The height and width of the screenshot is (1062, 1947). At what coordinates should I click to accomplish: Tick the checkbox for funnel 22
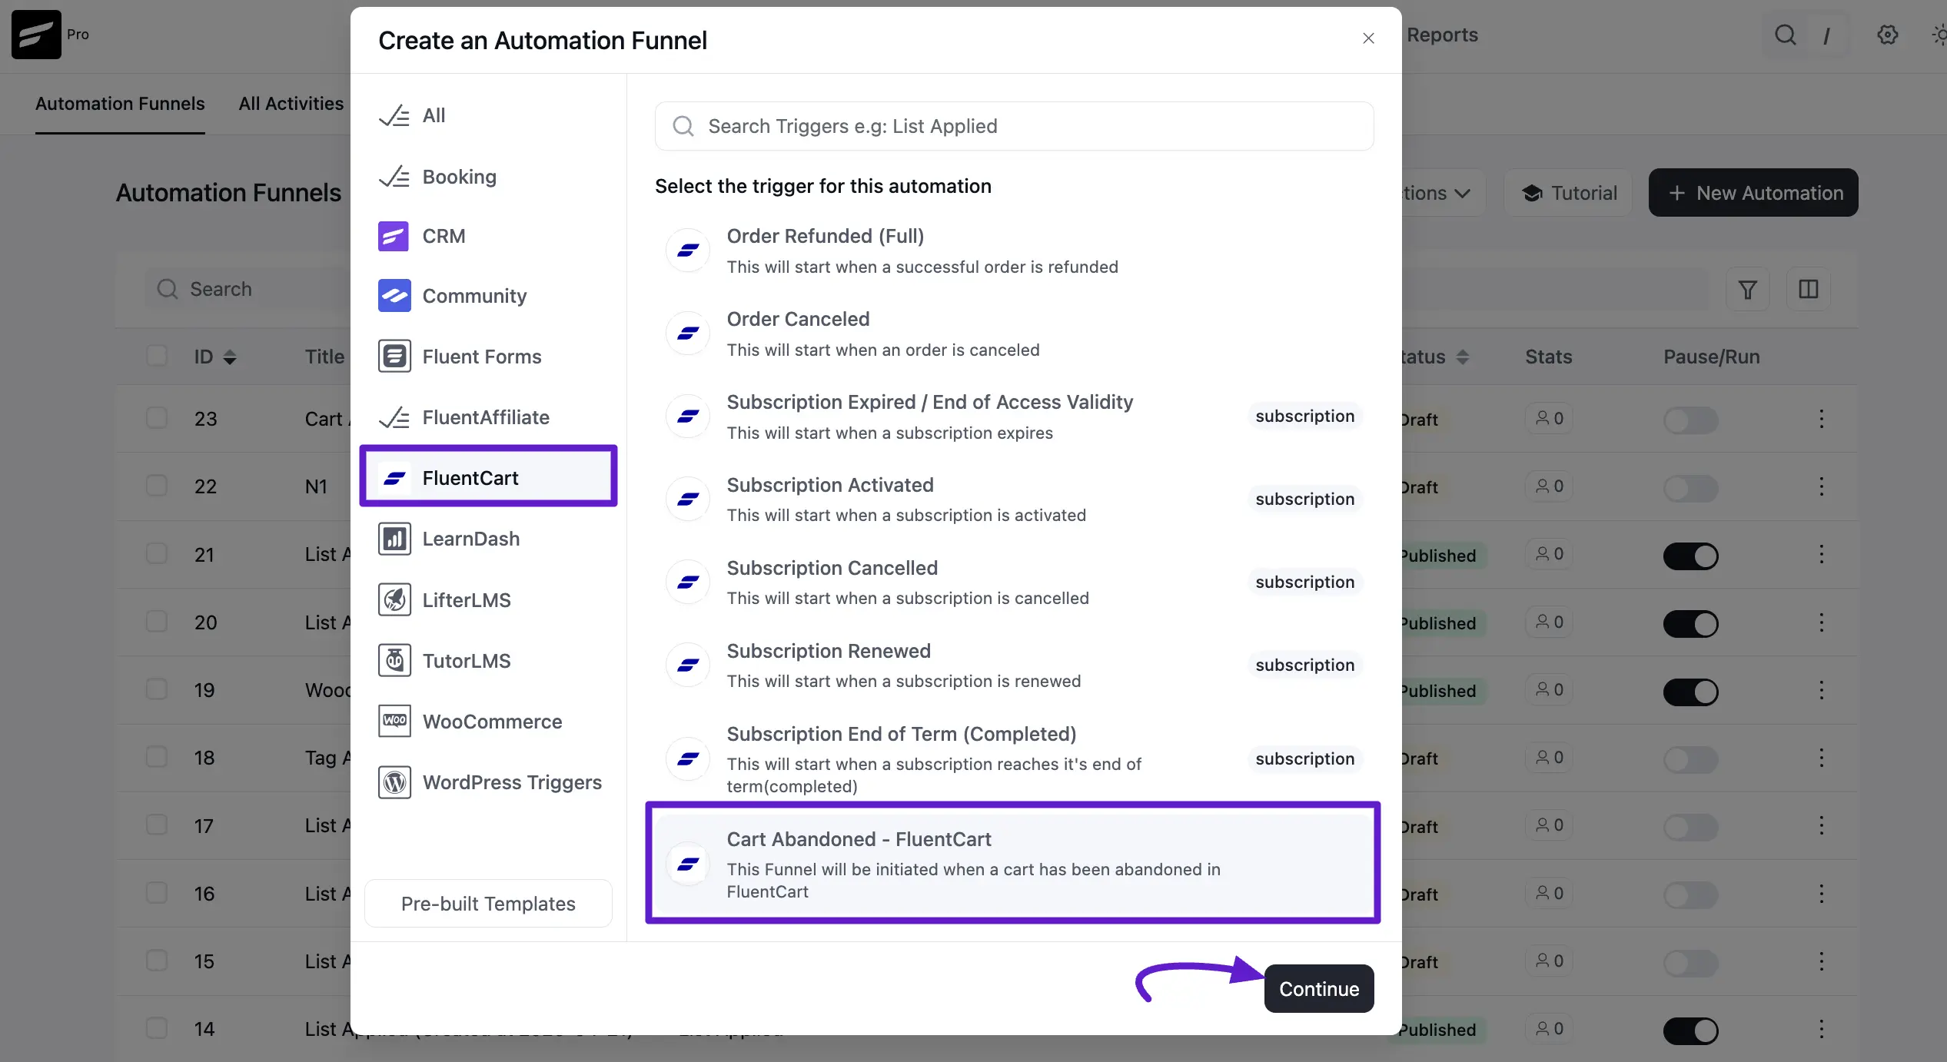157,486
